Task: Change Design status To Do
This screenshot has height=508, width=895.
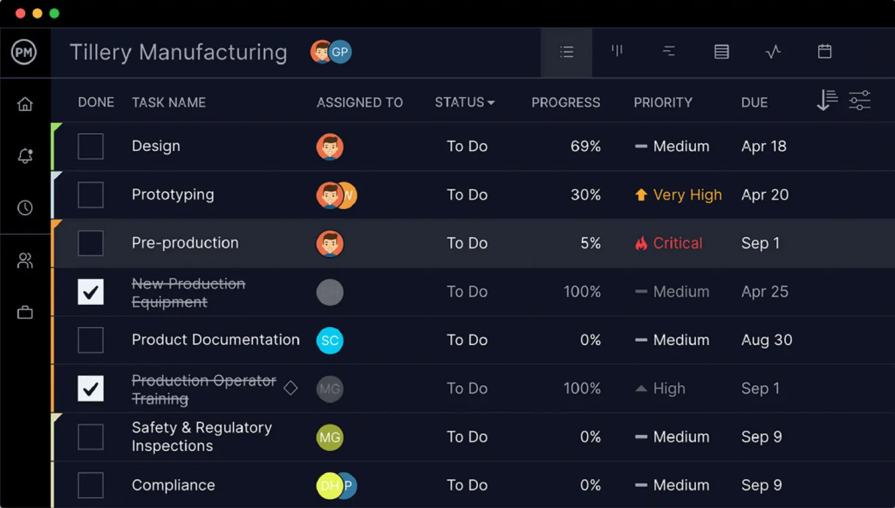Action: coord(467,146)
